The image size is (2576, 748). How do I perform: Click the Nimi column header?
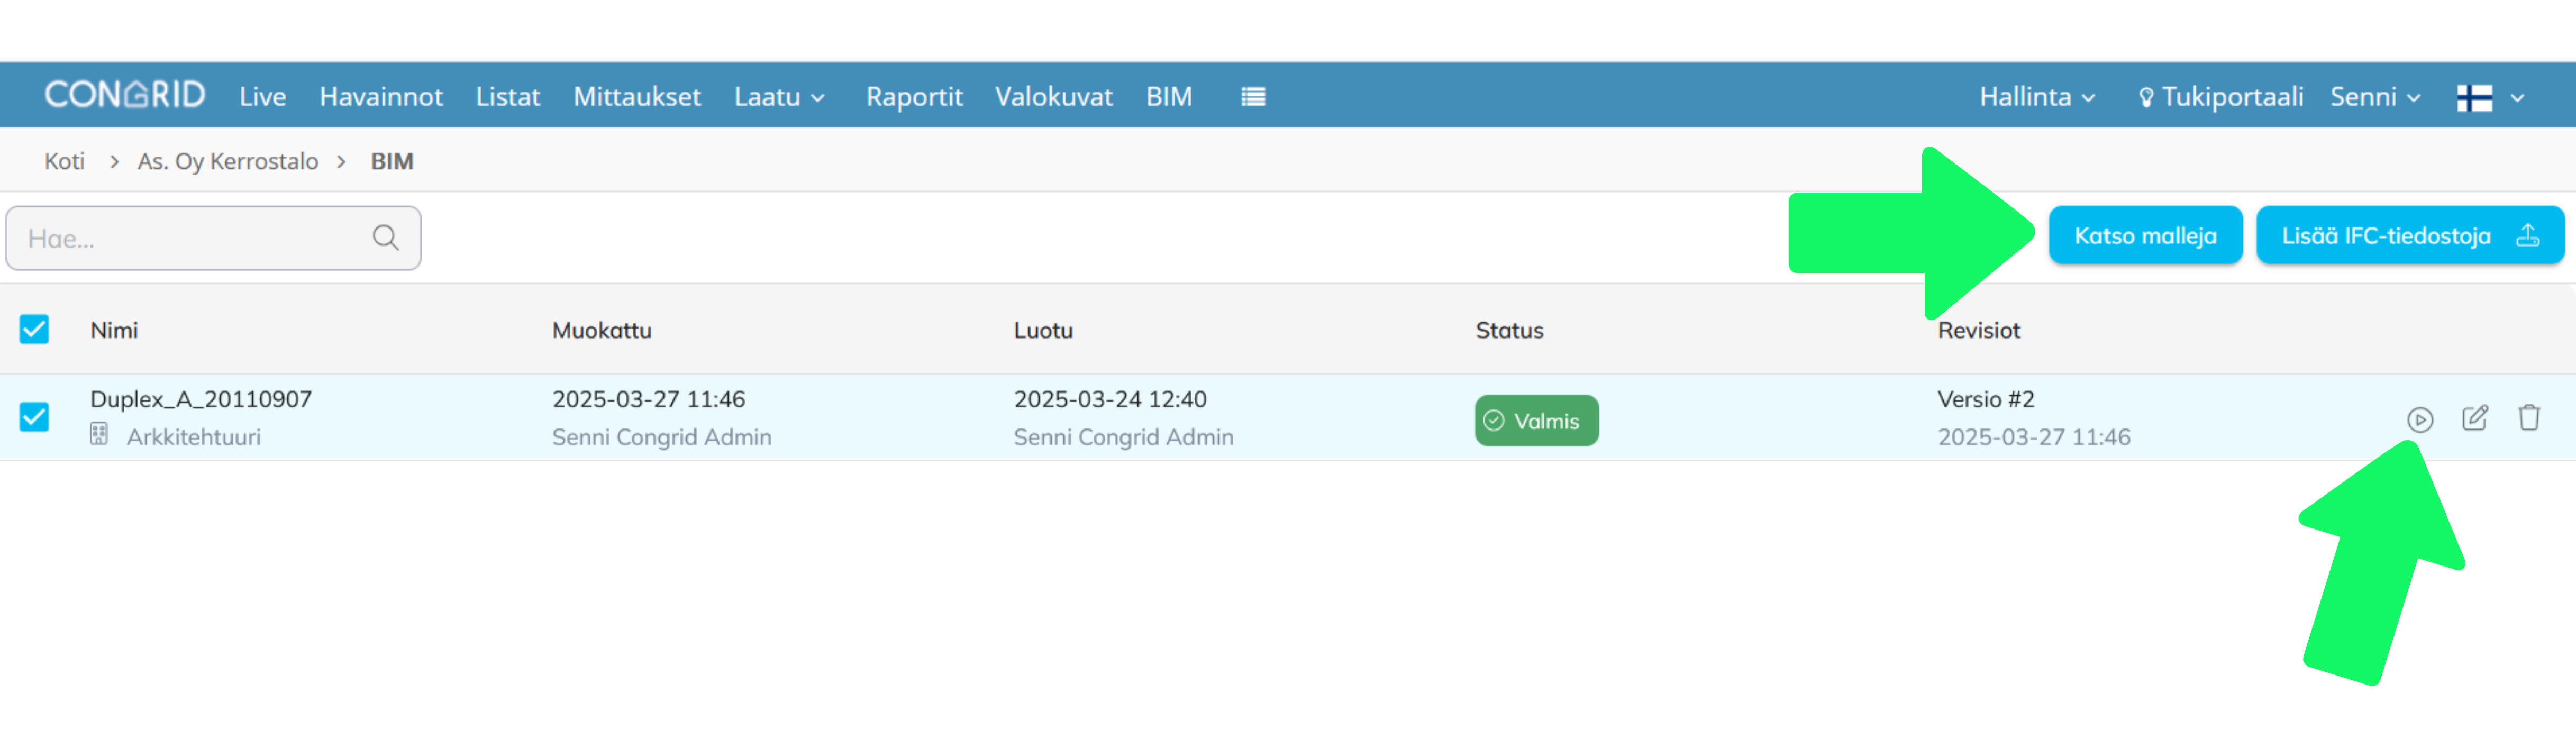tap(114, 330)
